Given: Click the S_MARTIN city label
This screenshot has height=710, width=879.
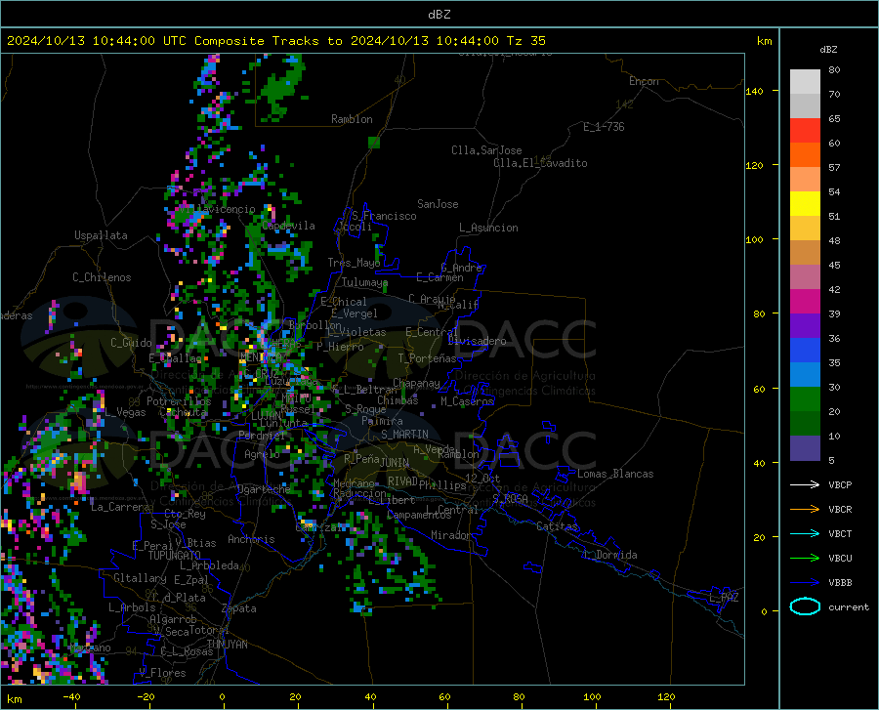Looking at the screenshot, I should (404, 435).
